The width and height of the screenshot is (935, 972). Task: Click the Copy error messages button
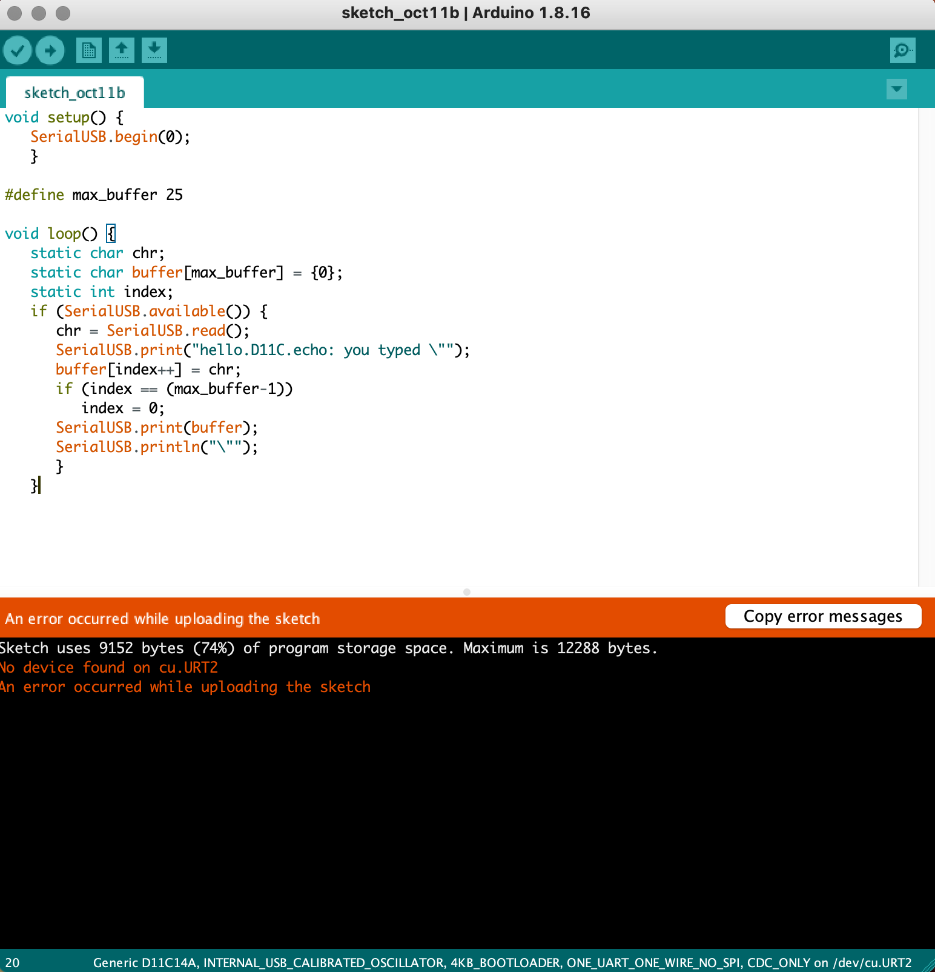click(823, 616)
